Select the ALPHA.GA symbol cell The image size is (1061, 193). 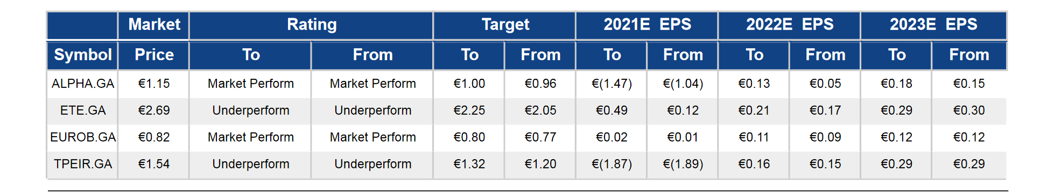click(x=82, y=84)
